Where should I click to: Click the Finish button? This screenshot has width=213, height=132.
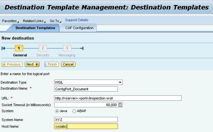point(52,64)
